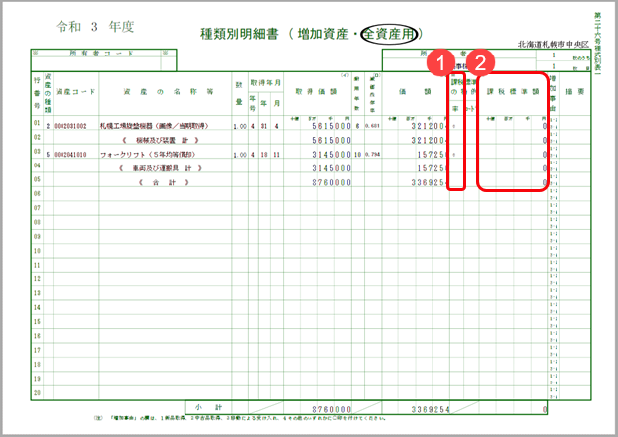Click asset code 0002041010 in row 03
The width and height of the screenshot is (618, 437).
point(69,155)
